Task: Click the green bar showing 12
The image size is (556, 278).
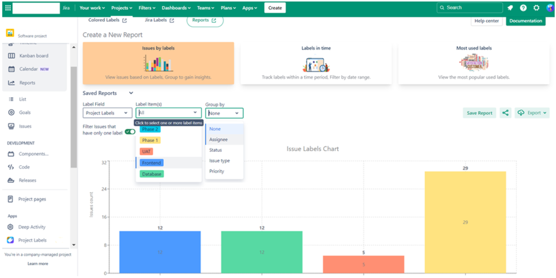Action: point(262,252)
